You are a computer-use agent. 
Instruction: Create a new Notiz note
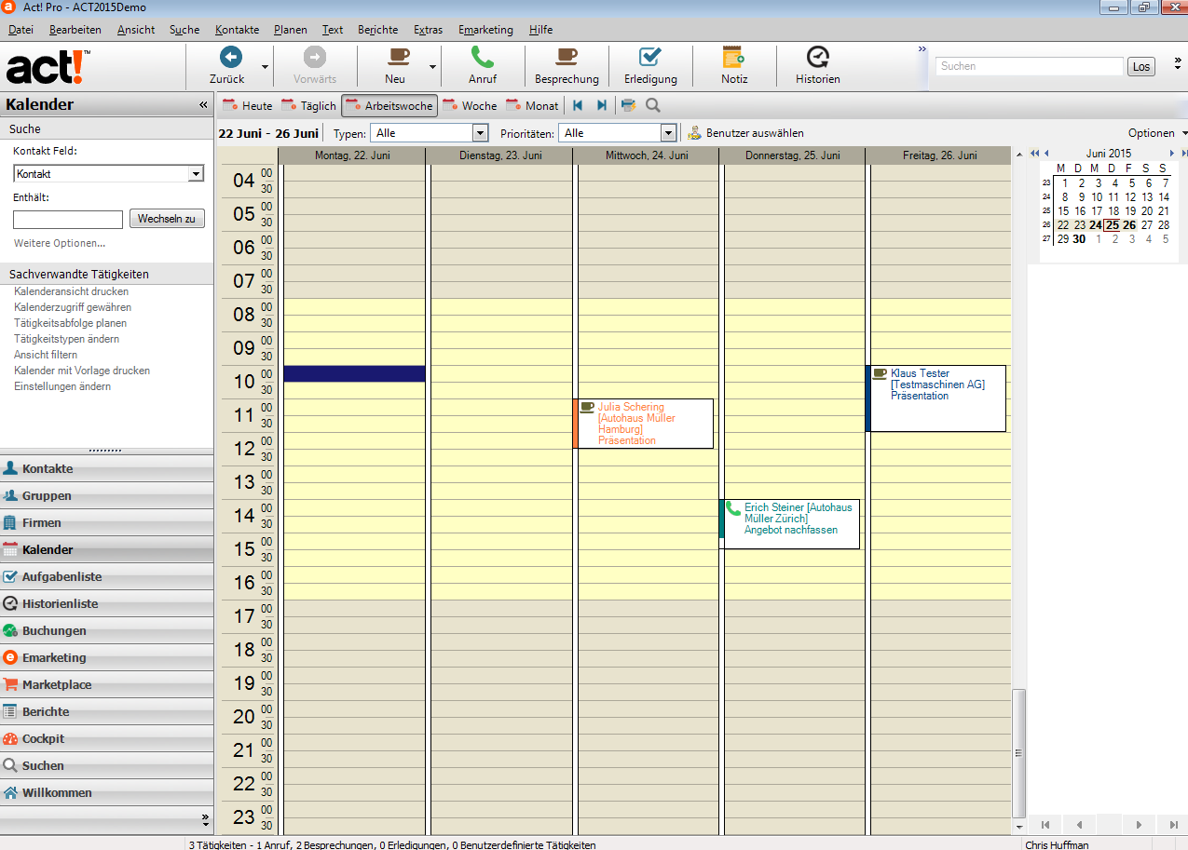tap(734, 58)
